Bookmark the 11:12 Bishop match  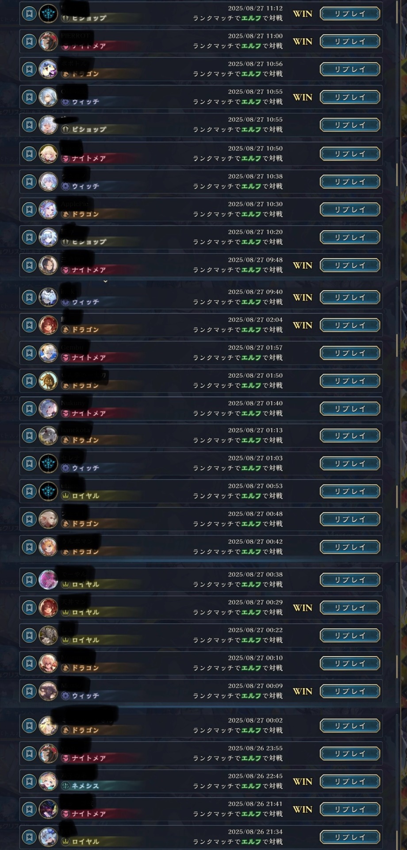tap(29, 14)
